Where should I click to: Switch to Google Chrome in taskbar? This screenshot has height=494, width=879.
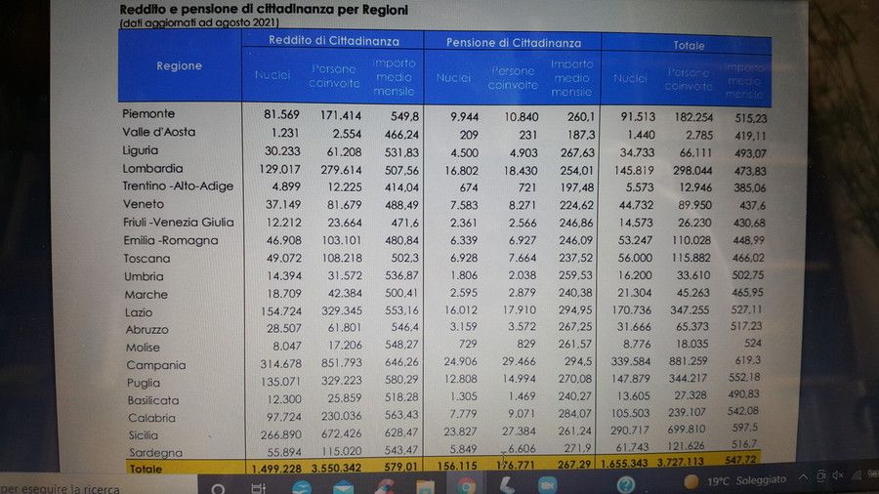467,484
